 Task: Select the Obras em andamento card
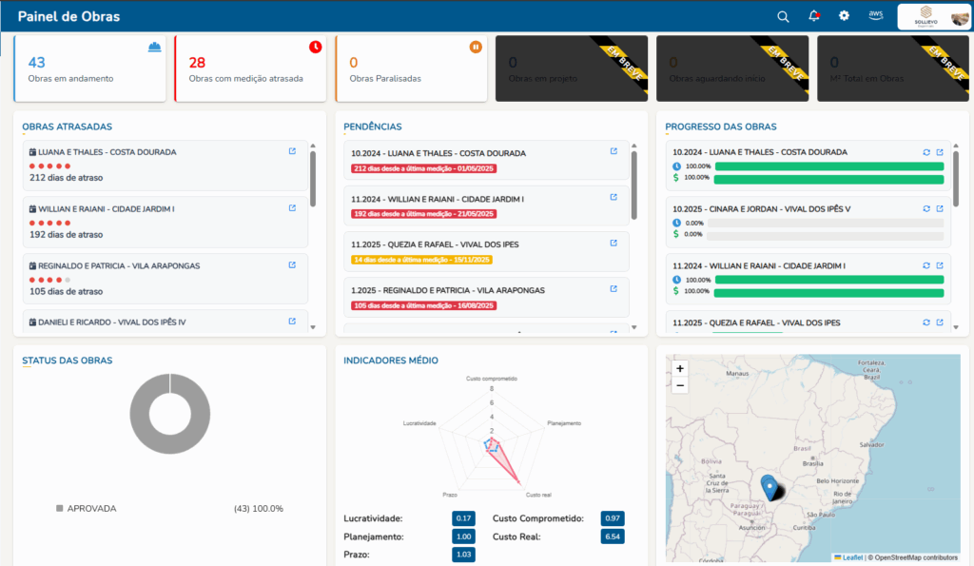coord(90,68)
